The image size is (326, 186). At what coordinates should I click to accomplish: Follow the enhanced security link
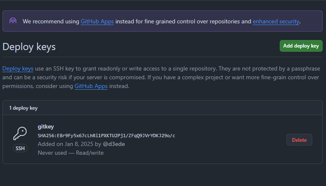276,21
